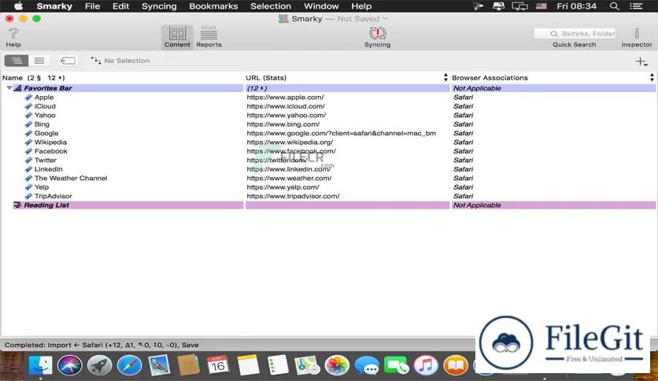Select the Bing bookmark icon
Image resolution: width=658 pixels, height=381 pixels.
point(28,124)
